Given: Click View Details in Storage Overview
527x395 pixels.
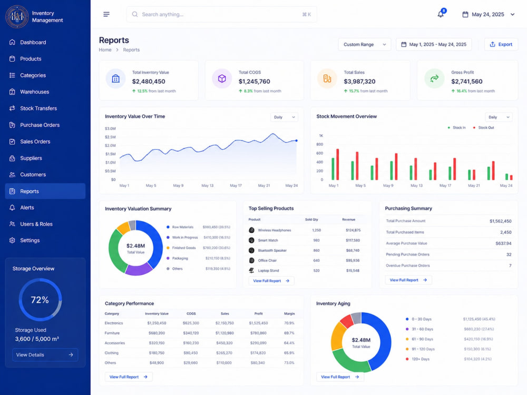Looking at the screenshot, I should coord(45,354).
